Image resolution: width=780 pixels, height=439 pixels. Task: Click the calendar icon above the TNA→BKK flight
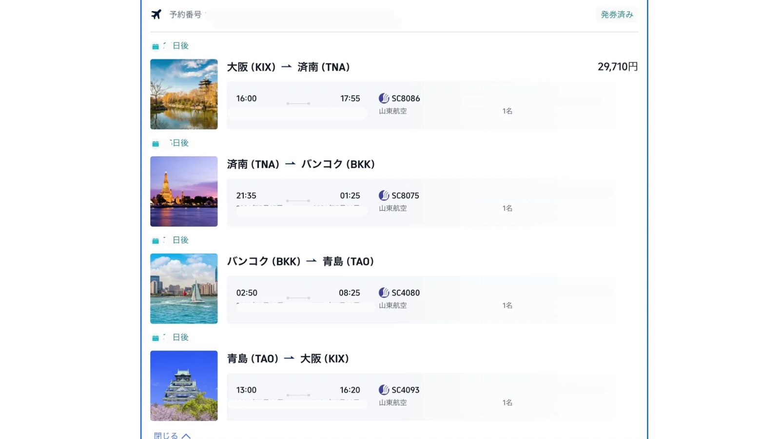(x=155, y=142)
